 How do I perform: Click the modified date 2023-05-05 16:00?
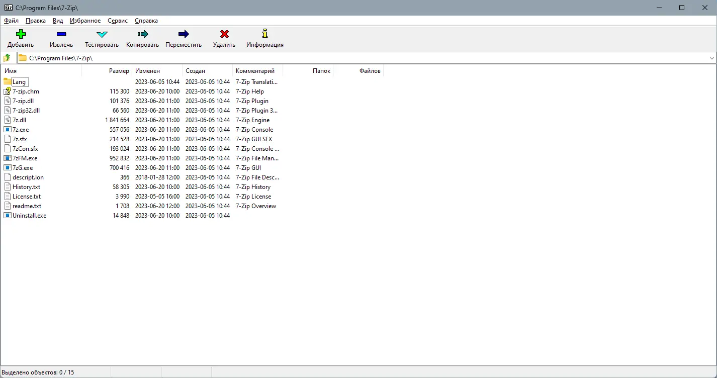[x=157, y=196]
